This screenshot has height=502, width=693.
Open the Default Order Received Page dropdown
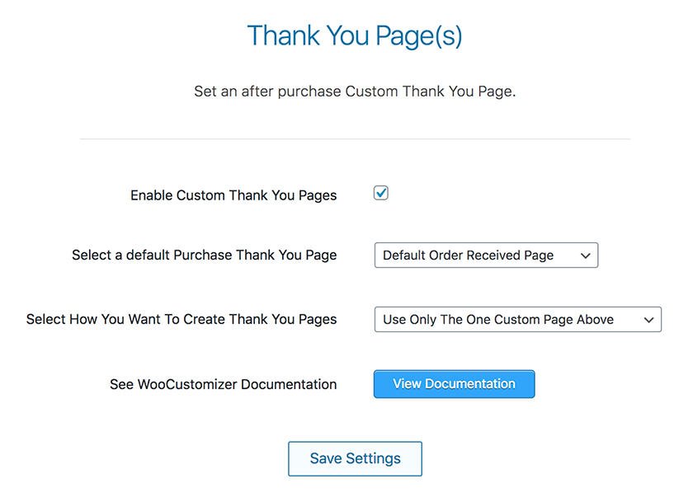486,256
